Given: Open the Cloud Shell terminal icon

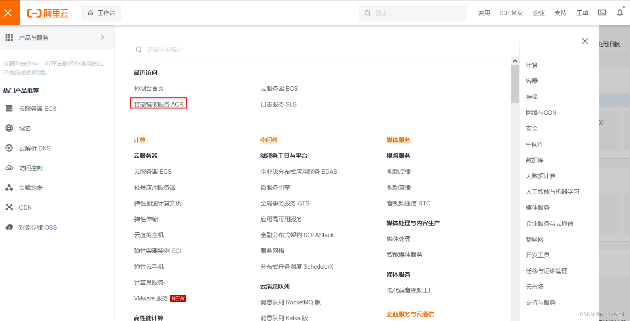Looking at the screenshot, I should click(x=602, y=13).
